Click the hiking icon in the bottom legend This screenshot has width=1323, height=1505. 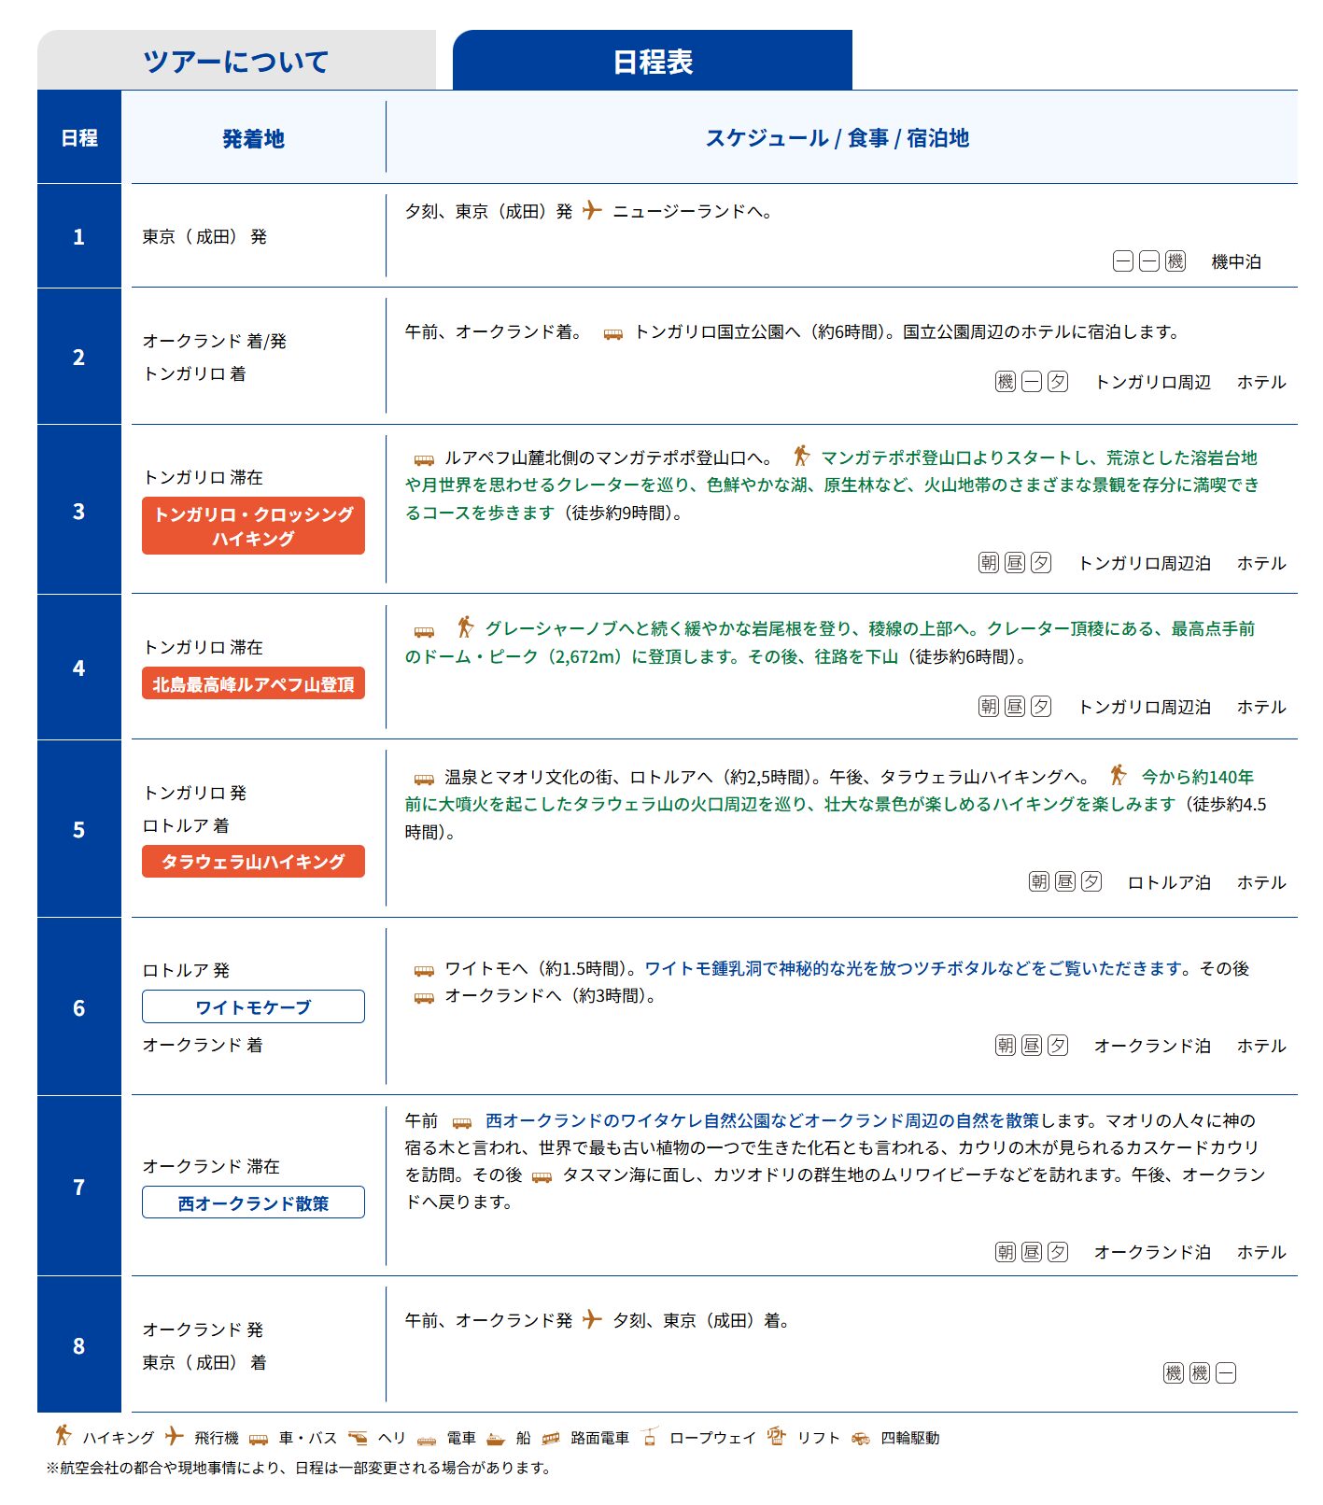pos(63,1436)
